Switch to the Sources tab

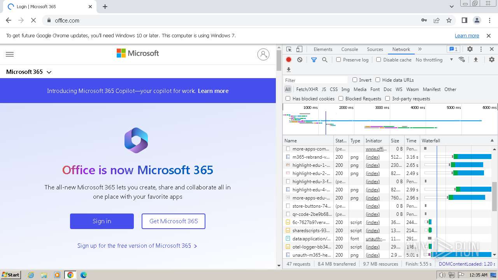[x=375, y=49]
